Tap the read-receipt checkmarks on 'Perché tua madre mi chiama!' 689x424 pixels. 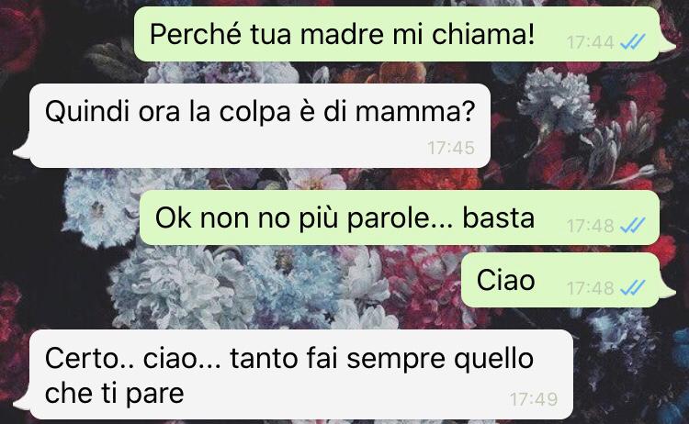(632, 42)
